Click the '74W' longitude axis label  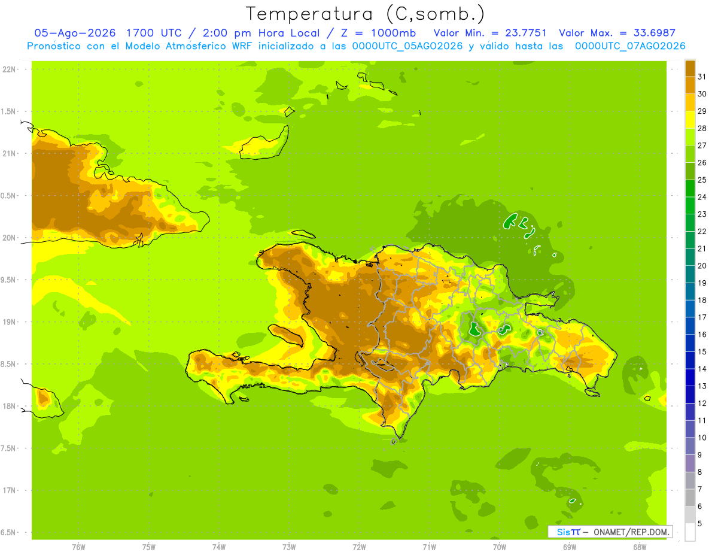pyautogui.click(x=218, y=547)
